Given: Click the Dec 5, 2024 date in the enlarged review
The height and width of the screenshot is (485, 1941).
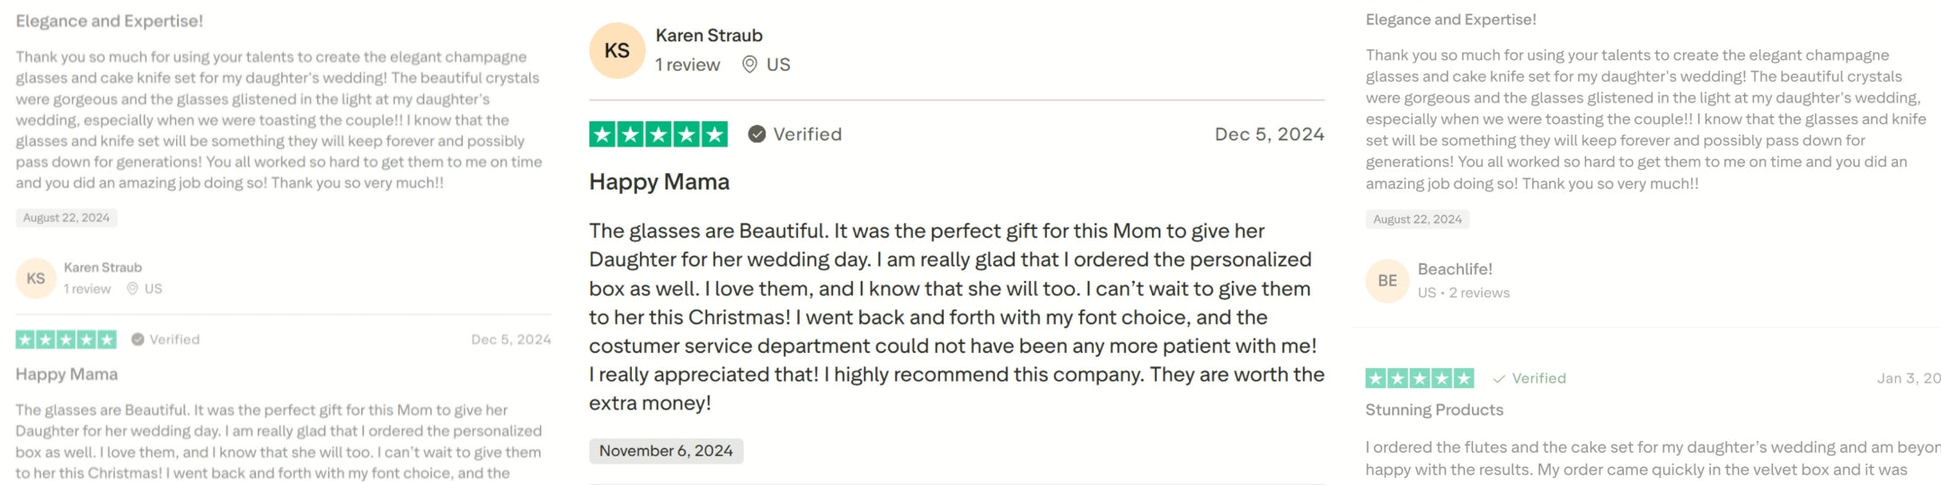Looking at the screenshot, I should click(1269, 135).
